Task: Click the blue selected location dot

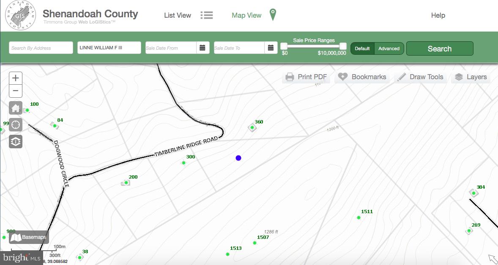Action: click(238, 158)
